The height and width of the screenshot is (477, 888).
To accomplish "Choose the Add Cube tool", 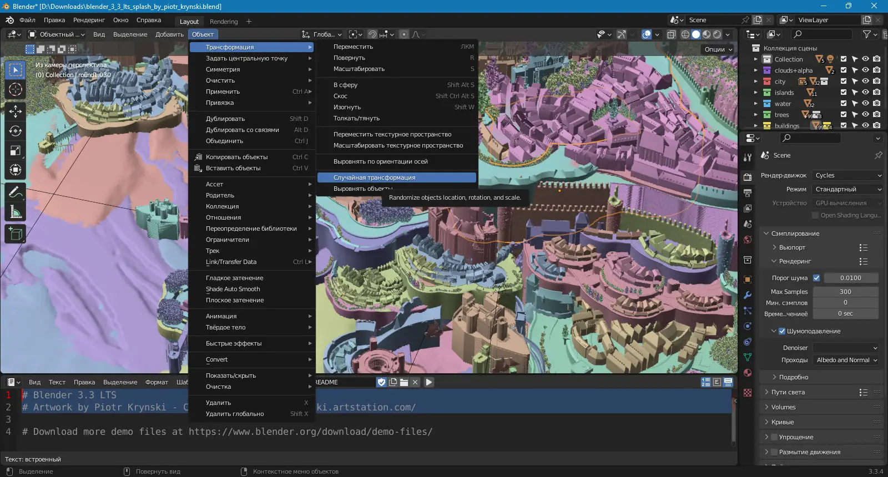I will pyautogui.click(x=16, y=234).
